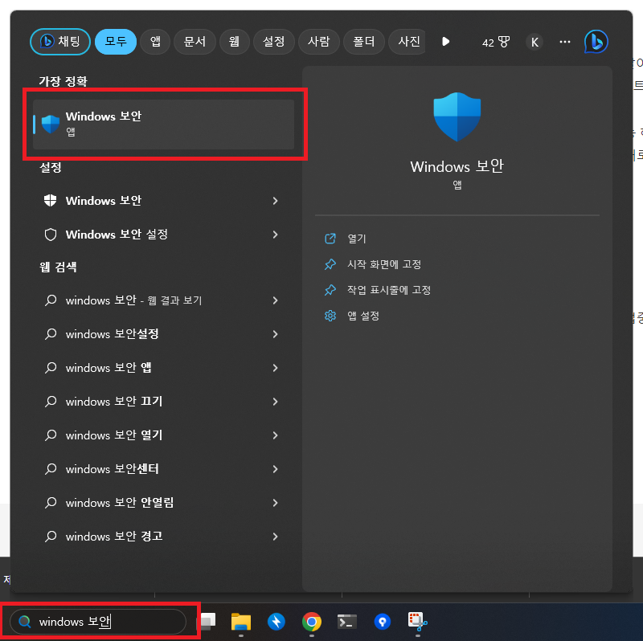Switch to the 폴더 filter tab
643x641 pixels.
(364, 42)
